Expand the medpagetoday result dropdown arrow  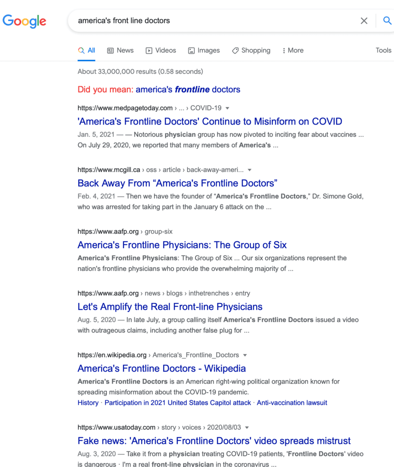coord(228,108)
